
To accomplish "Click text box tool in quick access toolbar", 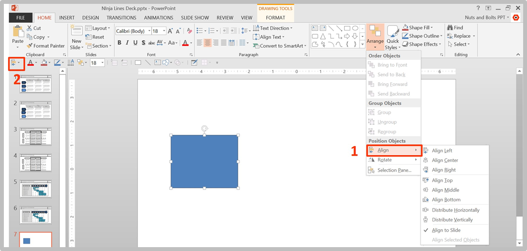I will click(x=157, y=62).
